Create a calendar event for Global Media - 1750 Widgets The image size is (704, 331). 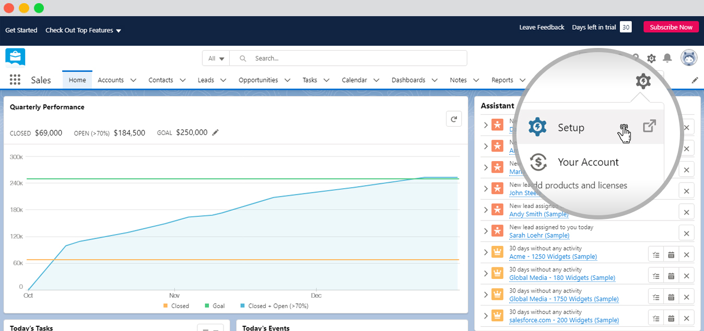(x=671, y=297)
